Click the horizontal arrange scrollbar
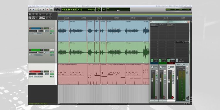The width and height of the screenshot is (220, 110). (102, 104)
